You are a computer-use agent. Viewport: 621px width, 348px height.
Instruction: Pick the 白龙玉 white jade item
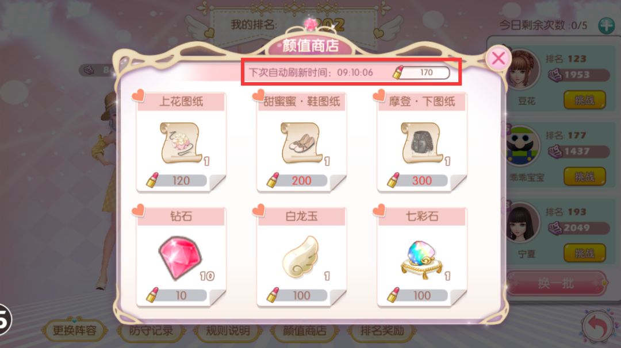[301, 257]
